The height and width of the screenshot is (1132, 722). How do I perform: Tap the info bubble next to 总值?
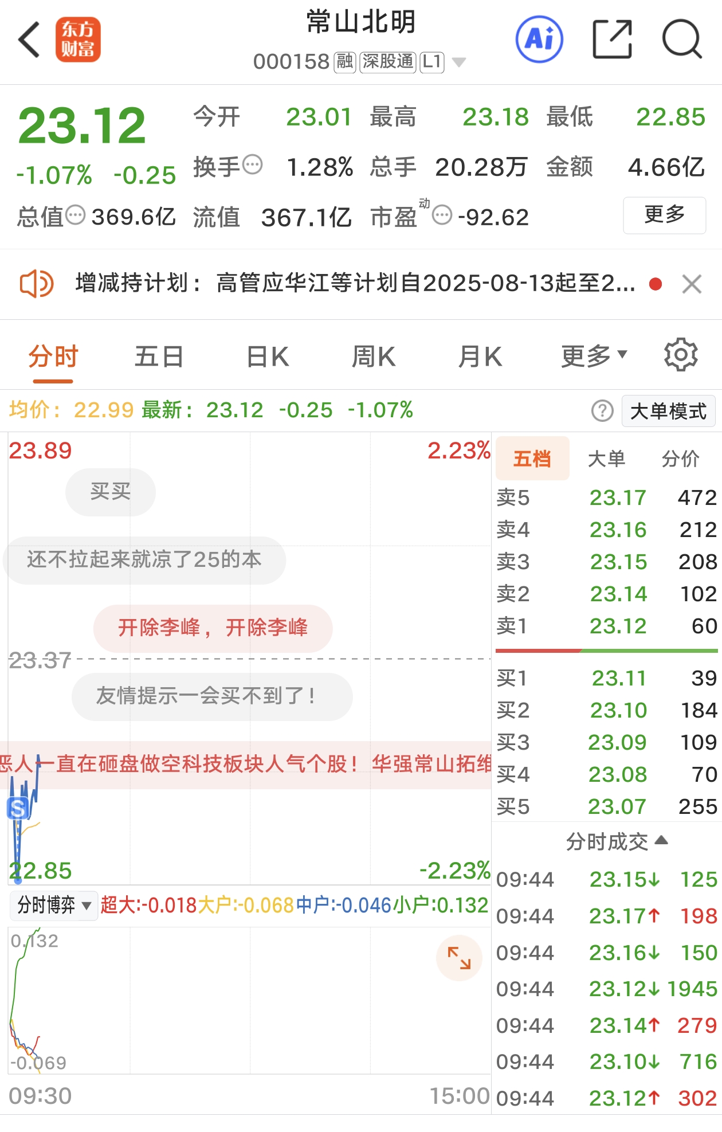click(76, 216)
